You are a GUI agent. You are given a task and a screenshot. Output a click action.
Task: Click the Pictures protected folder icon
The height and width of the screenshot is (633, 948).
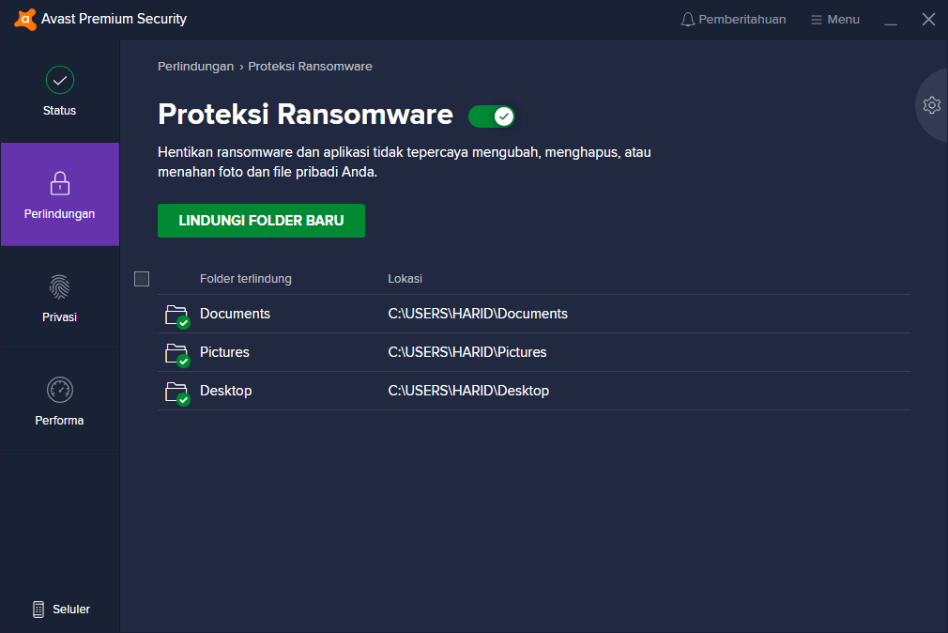176,354
